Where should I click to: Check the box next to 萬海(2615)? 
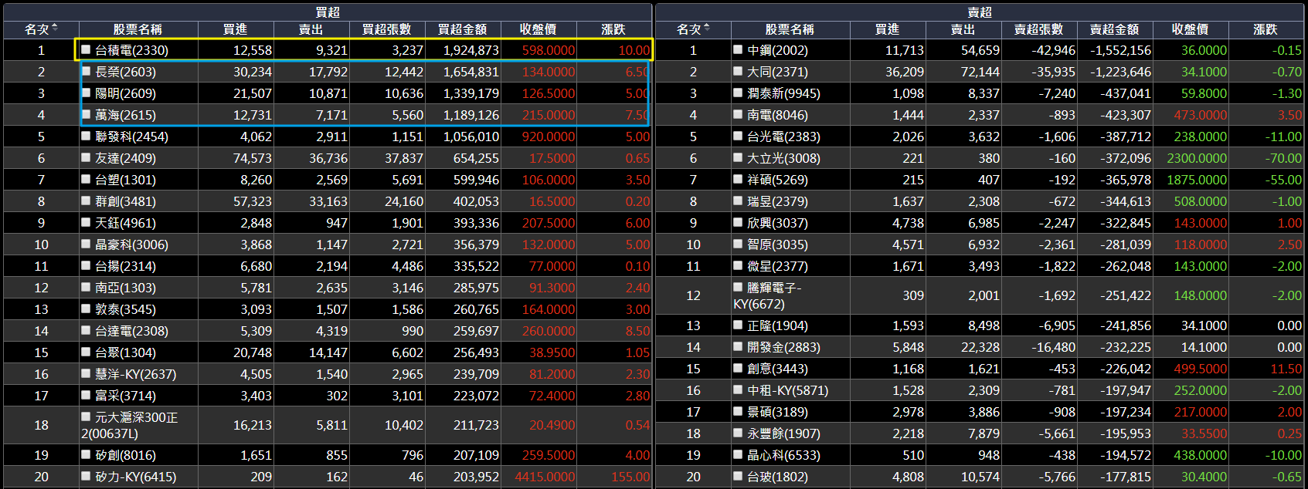pos(87,114)
